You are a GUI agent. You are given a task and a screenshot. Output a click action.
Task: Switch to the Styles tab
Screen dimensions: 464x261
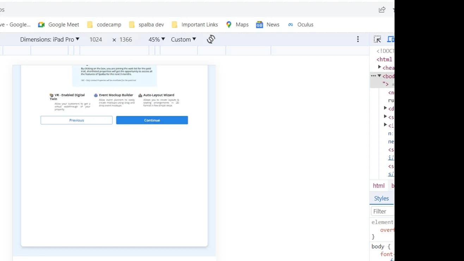(x=381, y=198)
